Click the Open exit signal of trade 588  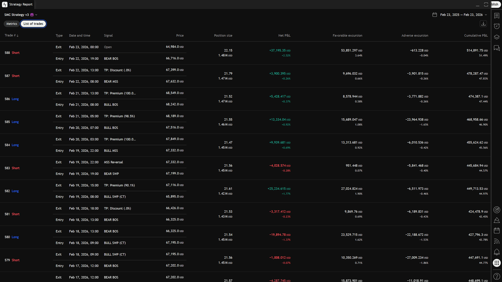coord(108,47)
